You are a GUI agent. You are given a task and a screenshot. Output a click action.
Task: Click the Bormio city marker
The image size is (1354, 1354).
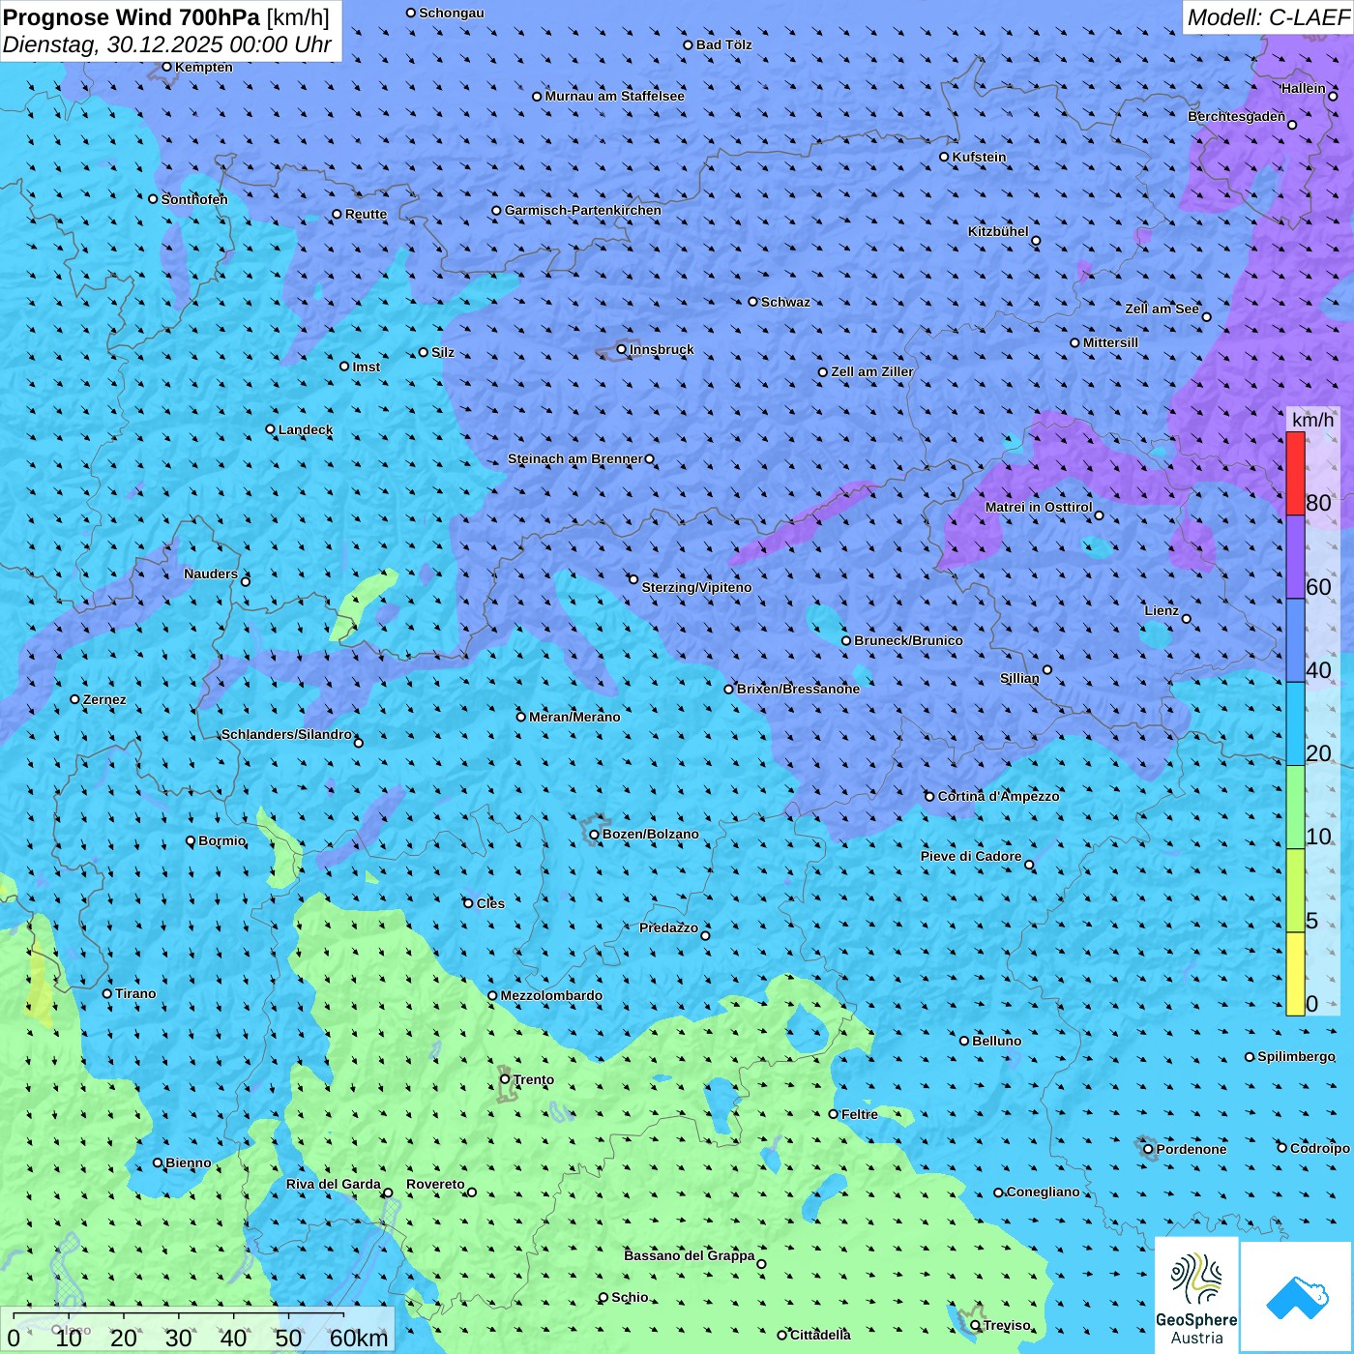coord(191,840)
